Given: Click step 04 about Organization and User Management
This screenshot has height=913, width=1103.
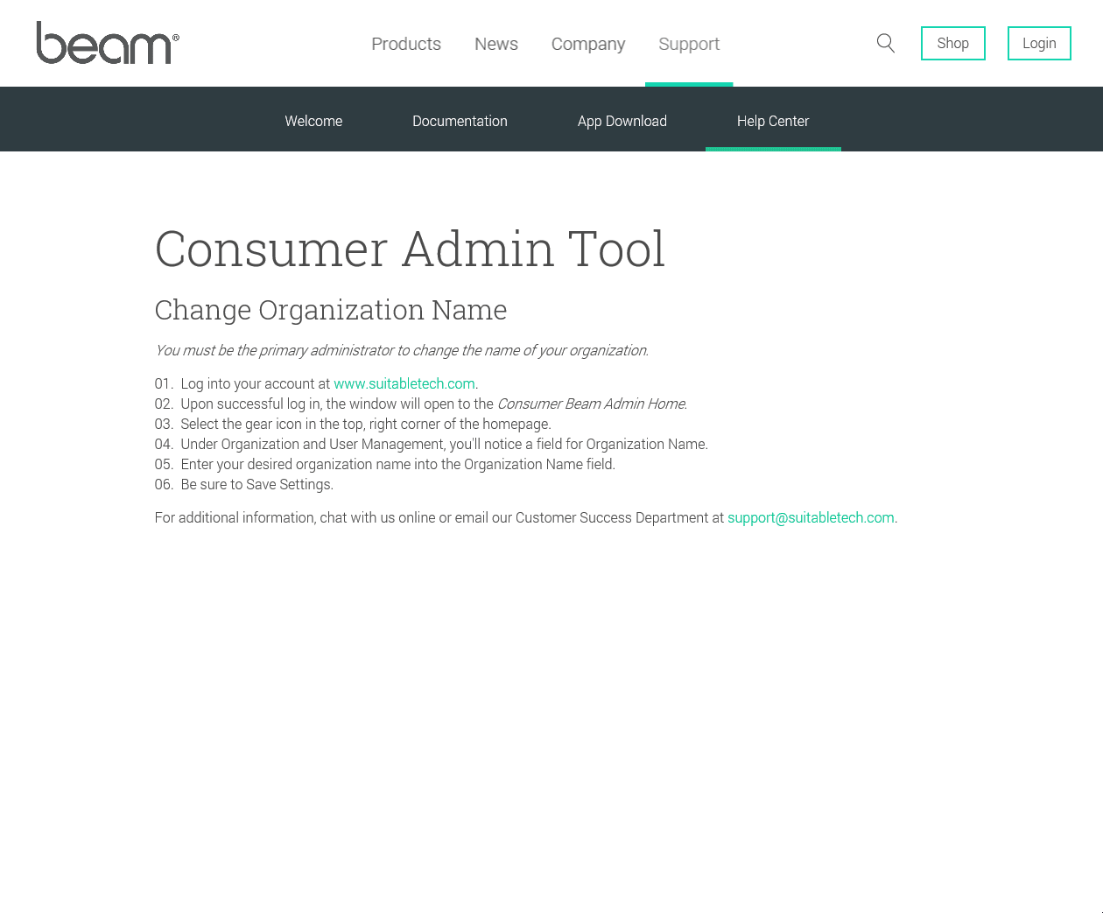Looking at the screenshot, I should tap(432, 444).
